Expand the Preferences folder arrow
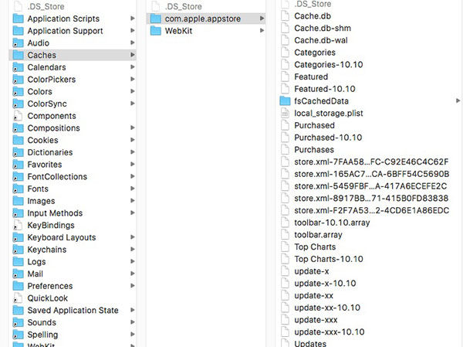This screenshot has height=347, width=463. point(133,285)
